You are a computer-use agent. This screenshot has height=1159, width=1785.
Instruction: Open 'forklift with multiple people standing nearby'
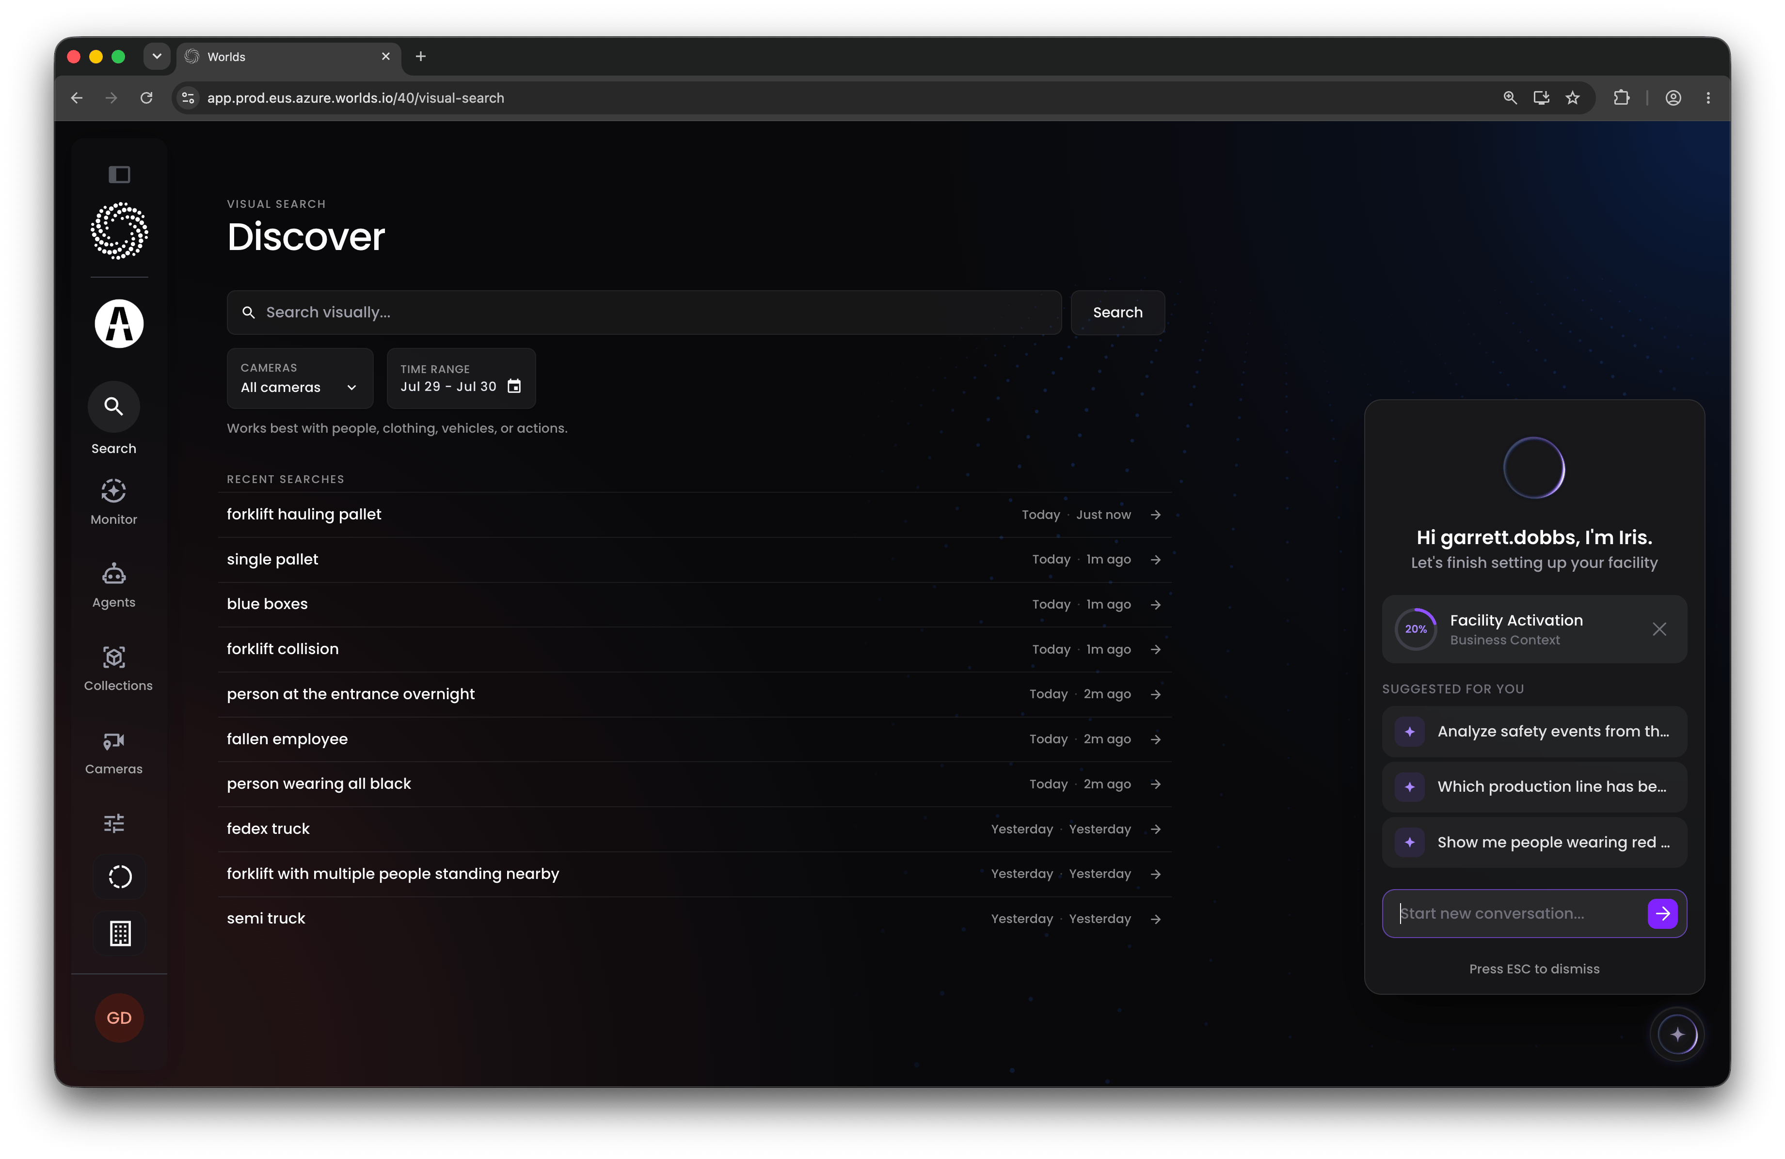point(695,874)
